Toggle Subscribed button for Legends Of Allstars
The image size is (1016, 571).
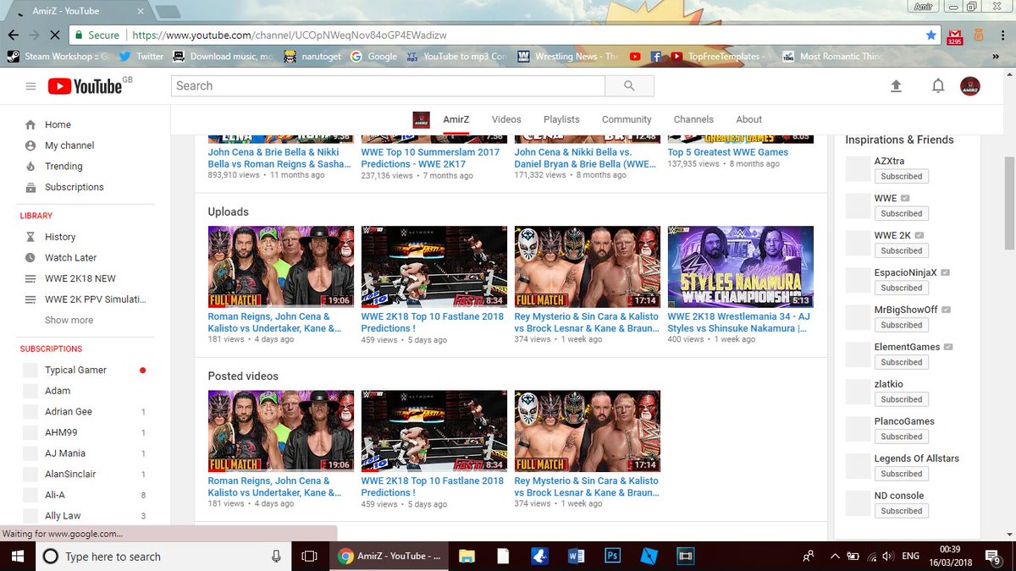click(x=901, y=474)
